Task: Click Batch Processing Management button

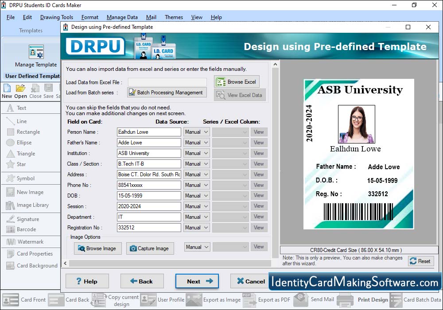Action: coord(167,92)
